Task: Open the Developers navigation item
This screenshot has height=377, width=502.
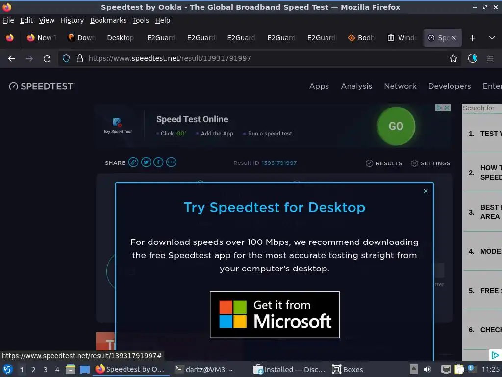Action: pyautogui.click(x=450, y=86)
